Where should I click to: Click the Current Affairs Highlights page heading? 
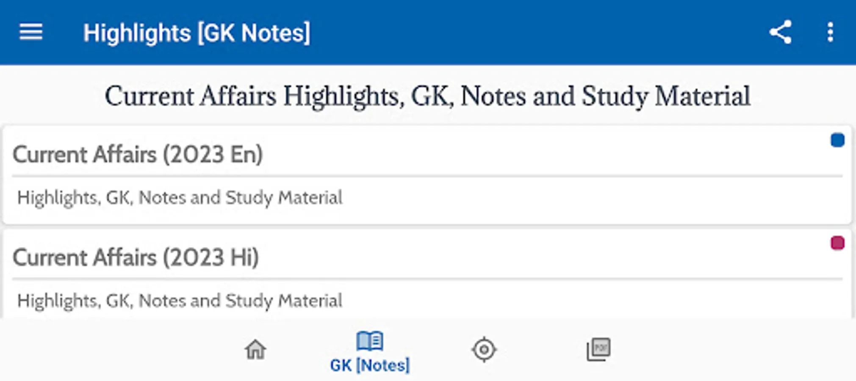(428, 96)
